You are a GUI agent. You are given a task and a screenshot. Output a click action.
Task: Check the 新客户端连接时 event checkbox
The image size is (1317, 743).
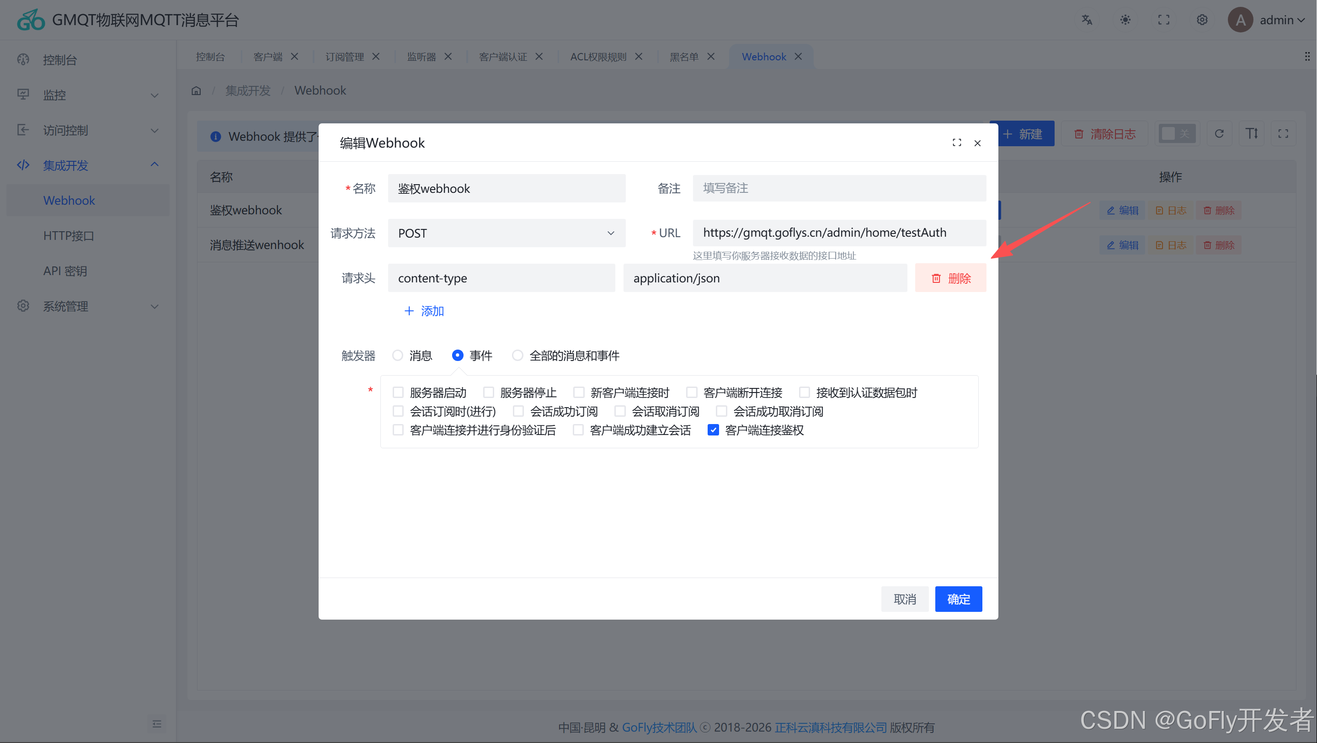[579, 393]
